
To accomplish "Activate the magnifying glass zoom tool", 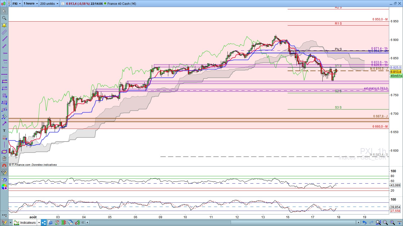I will tap(4, 18).
